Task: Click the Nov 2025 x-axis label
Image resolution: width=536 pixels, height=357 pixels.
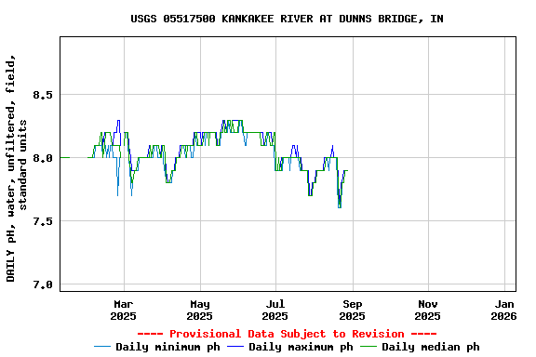Action: pyautogui.click(x=428, y=310)
